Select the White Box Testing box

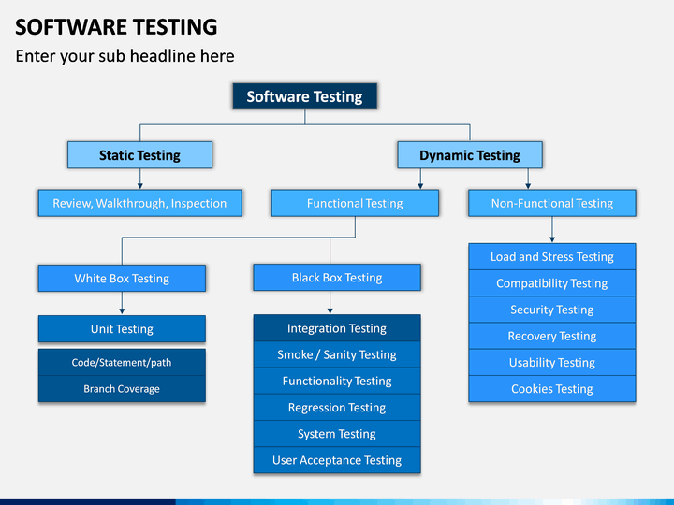[122, 278]
